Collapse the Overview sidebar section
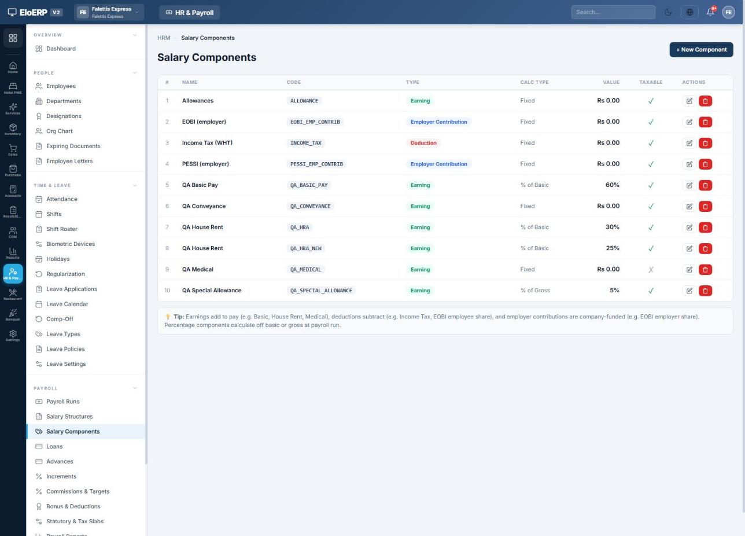This screenshot has height=536, width=745. click(x=135, y=35)
